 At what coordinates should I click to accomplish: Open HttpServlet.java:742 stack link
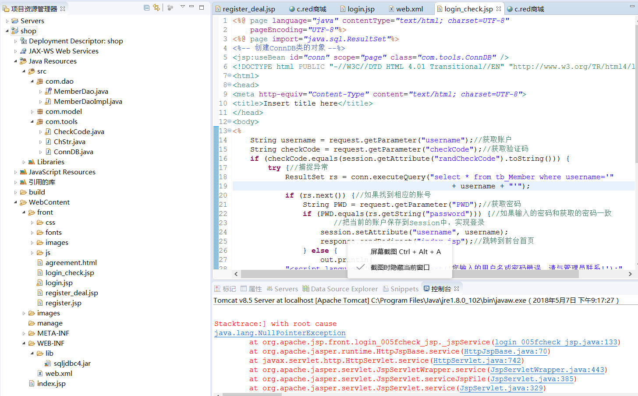pyautogui.click(x=477, y=361)
